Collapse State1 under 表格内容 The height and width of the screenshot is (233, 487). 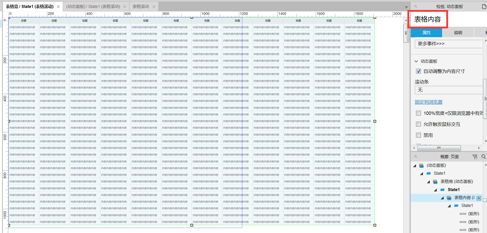click(x=449, y=206)
